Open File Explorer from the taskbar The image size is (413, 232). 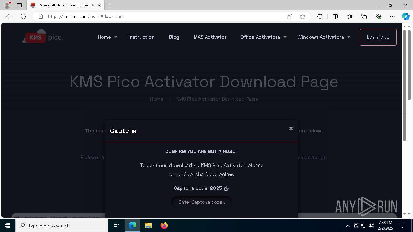(x=148, y=226)
